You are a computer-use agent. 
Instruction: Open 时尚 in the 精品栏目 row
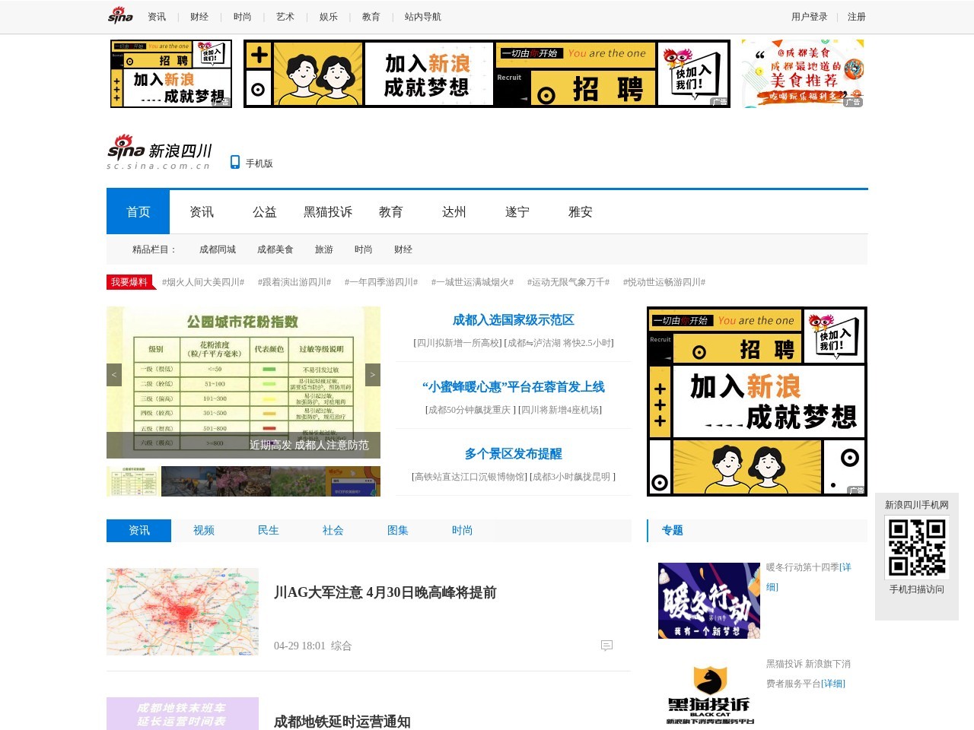(x=364, y=249)
